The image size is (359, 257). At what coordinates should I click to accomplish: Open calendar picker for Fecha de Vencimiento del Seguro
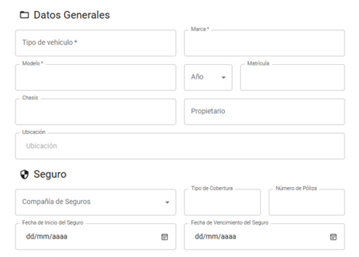(x=333, y=237)
